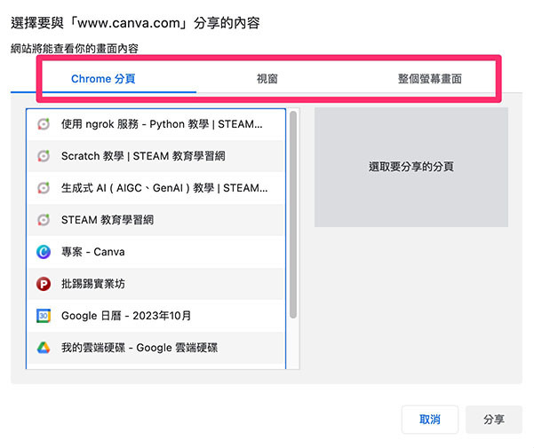Viewport: 534px width, 448px height.
Task: Click the 取消 button
Action: pos(430,420)
